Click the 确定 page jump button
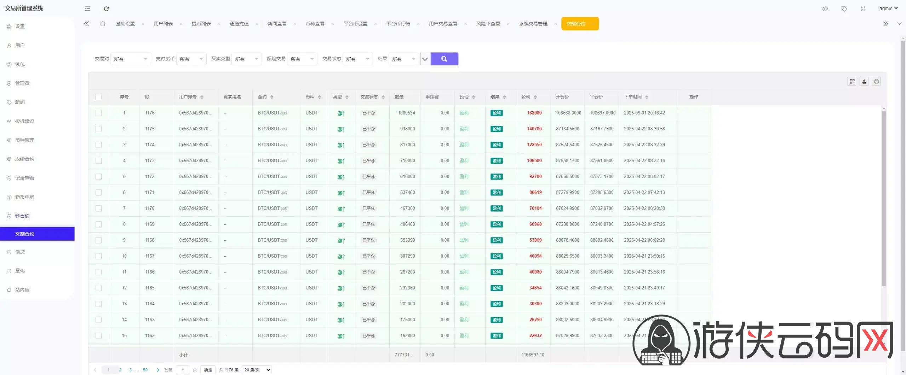This screenshot has height=375, width=906. click(x=208, y=370)
